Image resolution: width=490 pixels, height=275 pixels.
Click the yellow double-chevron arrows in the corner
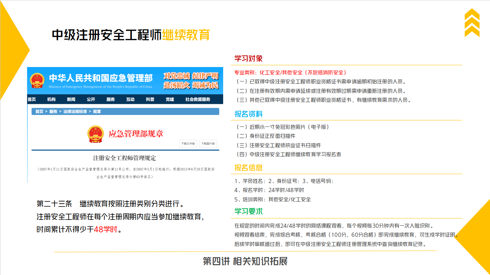tap(472, 23)
